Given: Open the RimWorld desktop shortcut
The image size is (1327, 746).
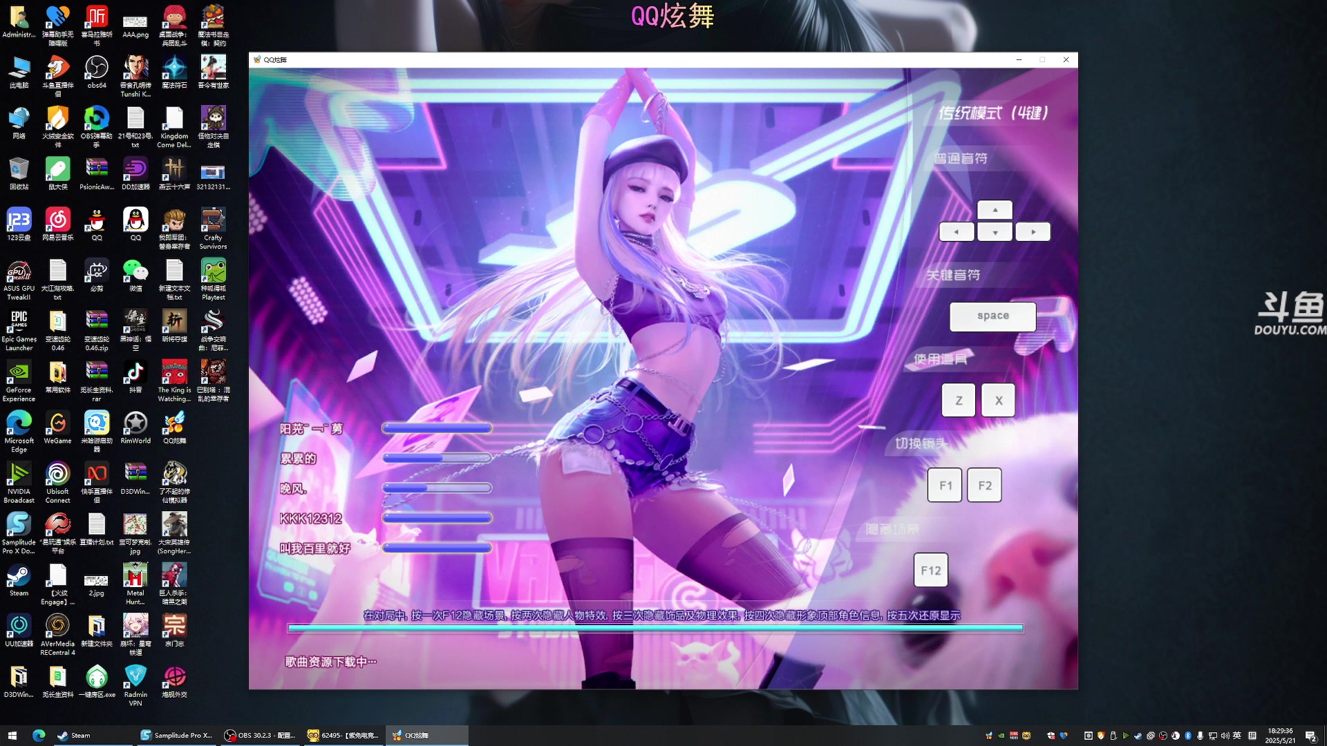Looking at the screenshot, I should coord(135,427).
